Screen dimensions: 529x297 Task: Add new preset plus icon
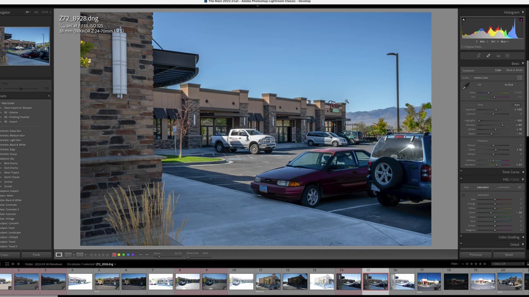(x=49, y=96)
